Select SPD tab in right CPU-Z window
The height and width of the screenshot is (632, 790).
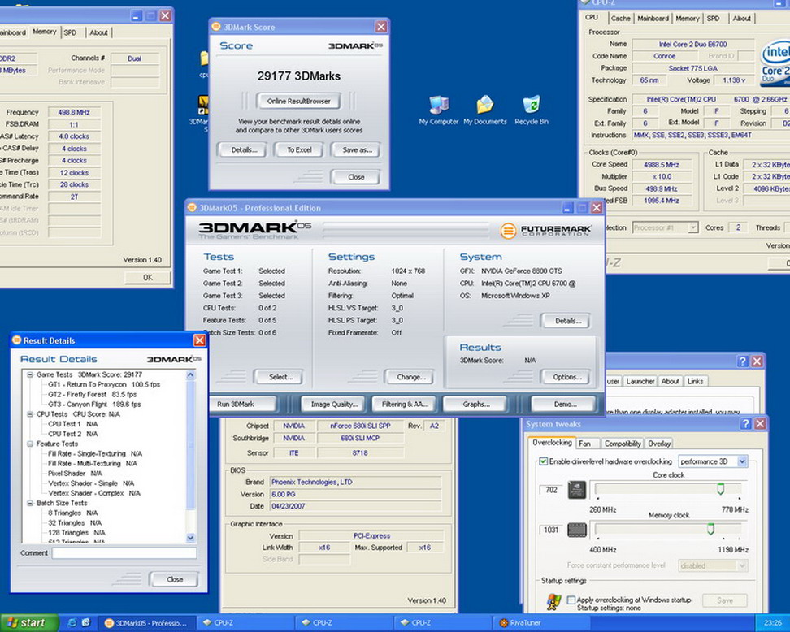click(x=713, y=19)
